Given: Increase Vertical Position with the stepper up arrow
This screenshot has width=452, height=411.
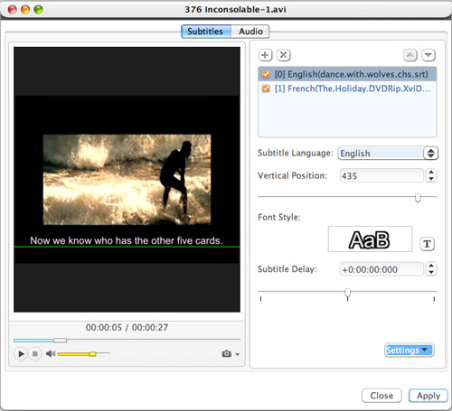Looking at the screenshot, I should pos(431,173).
